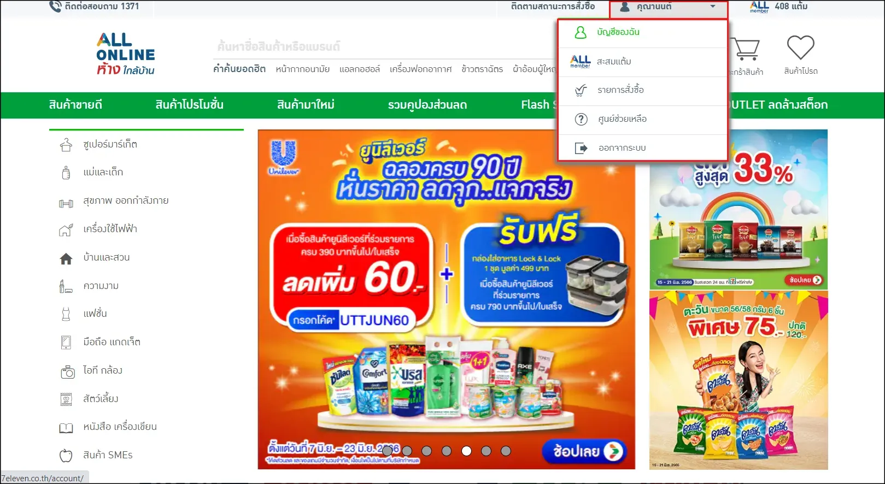Click the help center question mark icon
The width and height of the screenshot is (885, 484).
581,119
